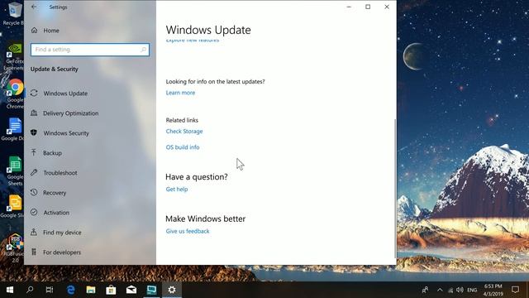Show hidden system tray icons
Screen dimensions: 529x298
point(440,290)
